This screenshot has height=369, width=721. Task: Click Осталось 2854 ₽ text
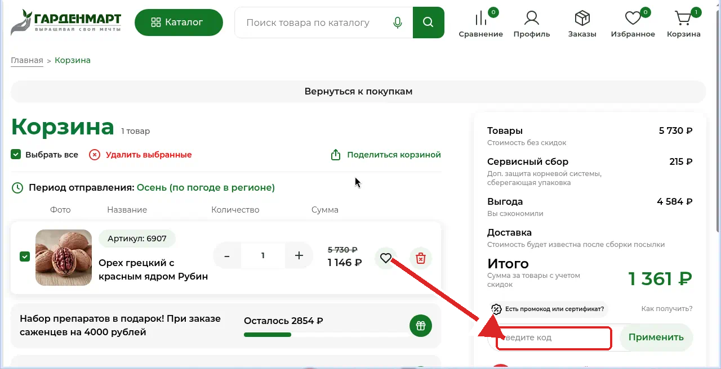click(283, 321)
